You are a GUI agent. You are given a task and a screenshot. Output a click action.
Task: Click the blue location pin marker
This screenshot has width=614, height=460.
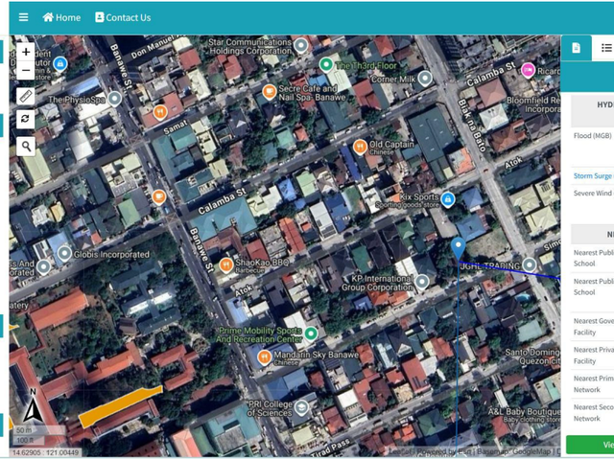(459, 248)
